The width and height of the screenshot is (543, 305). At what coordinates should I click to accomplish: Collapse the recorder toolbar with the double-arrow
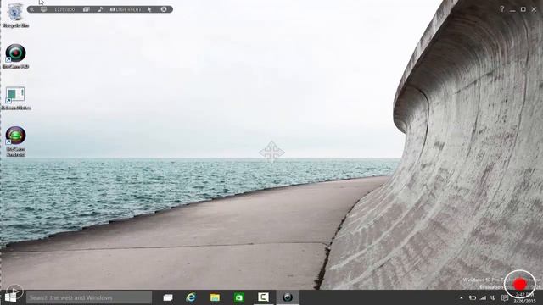pyautogui.click(x=32, y=9)
